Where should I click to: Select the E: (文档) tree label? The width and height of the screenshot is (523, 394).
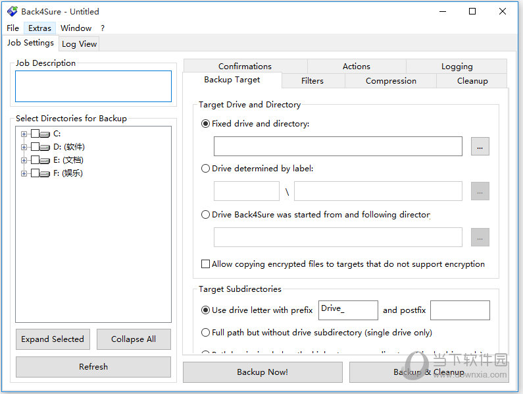click(x=68, y=160)
